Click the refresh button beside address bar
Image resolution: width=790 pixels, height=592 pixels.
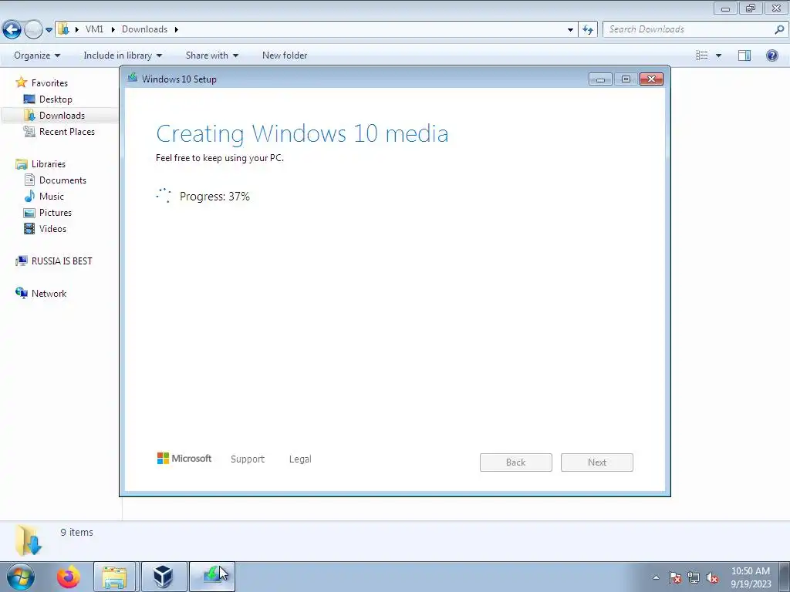pyautogui.click(x=587, y=30)
